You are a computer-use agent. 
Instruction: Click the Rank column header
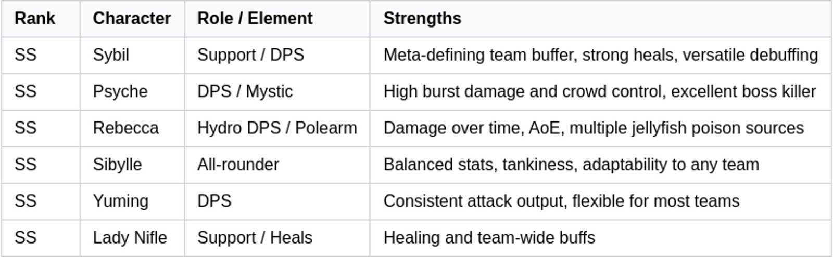[34, 19]
